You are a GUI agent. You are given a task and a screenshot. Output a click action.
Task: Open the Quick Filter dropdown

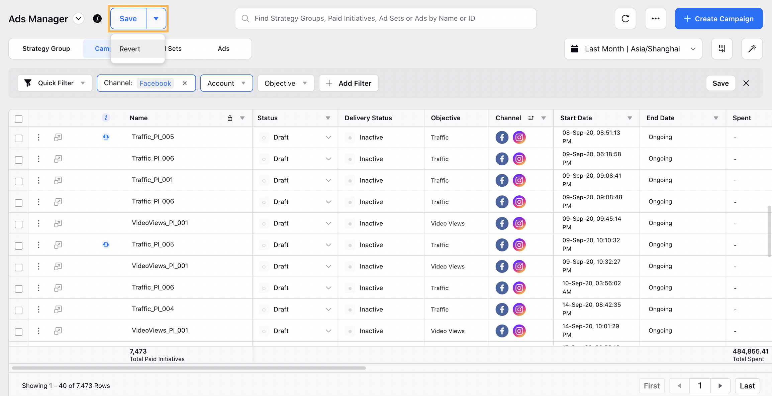[55, 83]
